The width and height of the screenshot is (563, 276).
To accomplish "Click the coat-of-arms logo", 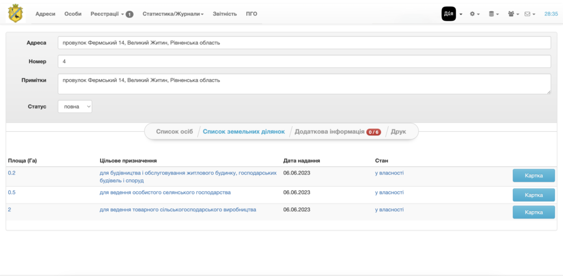I will click(x=16, y=14).
